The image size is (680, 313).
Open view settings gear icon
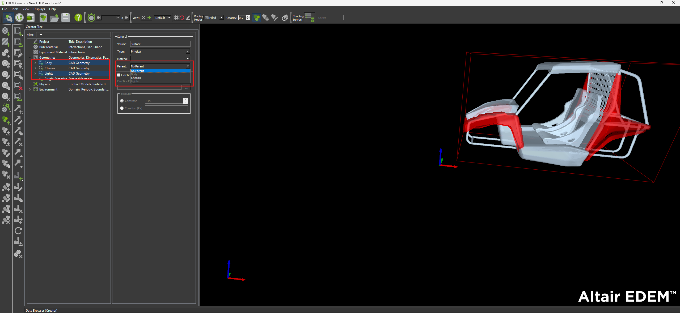(176, 18)
